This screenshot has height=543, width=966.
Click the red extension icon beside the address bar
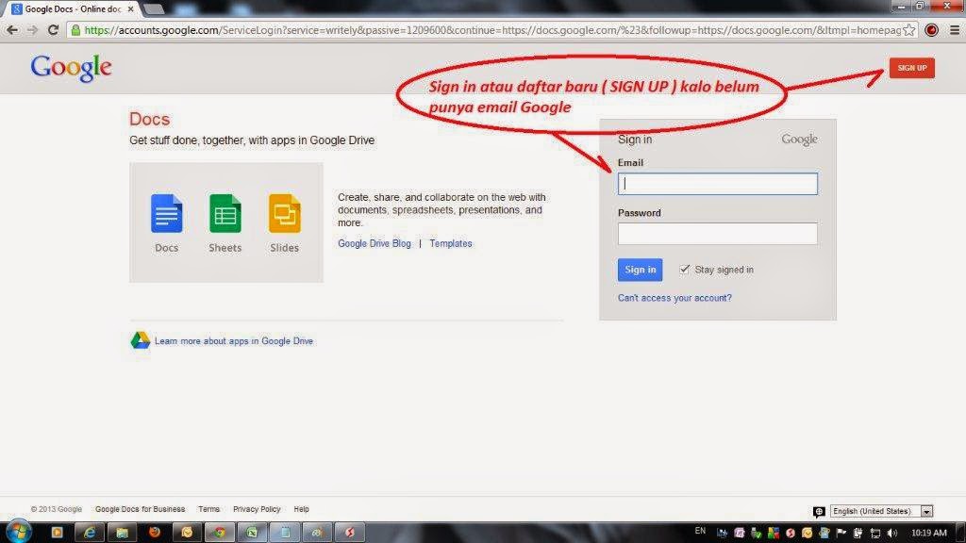(x=931, y=29)
